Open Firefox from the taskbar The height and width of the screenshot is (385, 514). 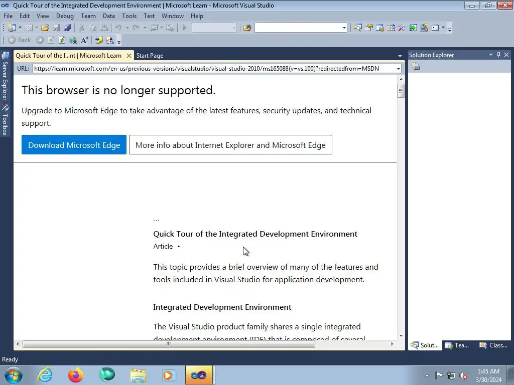(75, 375)
